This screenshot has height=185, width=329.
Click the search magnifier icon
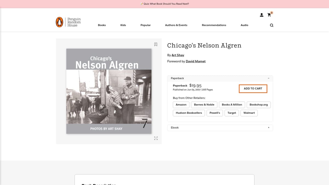(271, 25)
